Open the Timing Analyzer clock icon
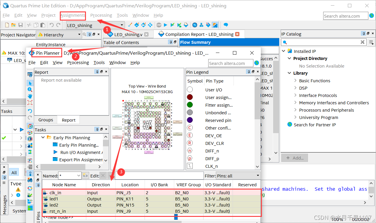The height and width of the screenshot is (223, 376). tap(195, 25)
